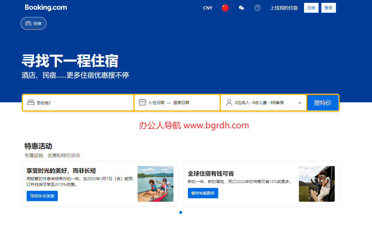Open the China flag language selector
Image resolution: width=372 pixels, height=232 pixels.
pos(225,8)
